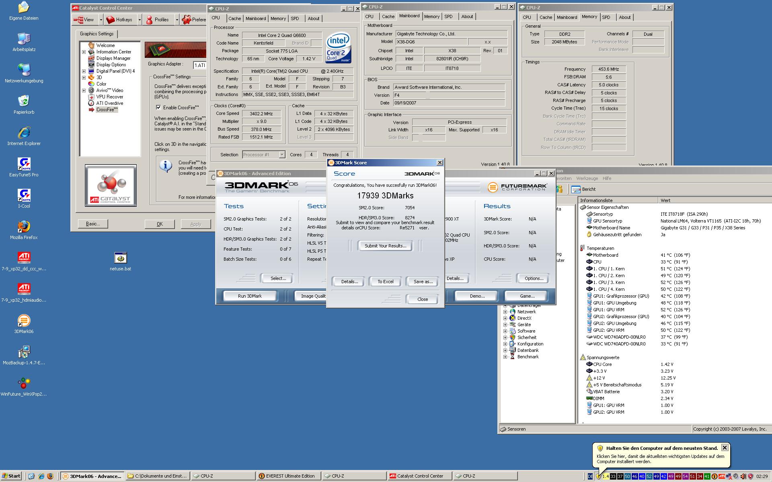Click Run 3DMark button
This screenshot has width=772, height=482.
250,296
